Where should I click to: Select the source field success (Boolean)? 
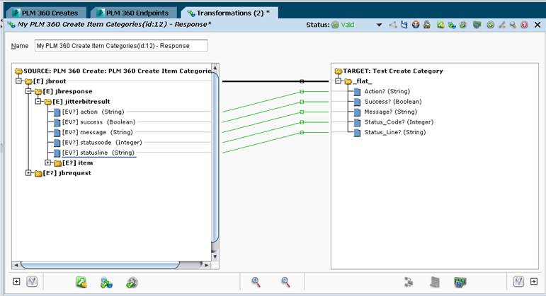tap(98, 122)
